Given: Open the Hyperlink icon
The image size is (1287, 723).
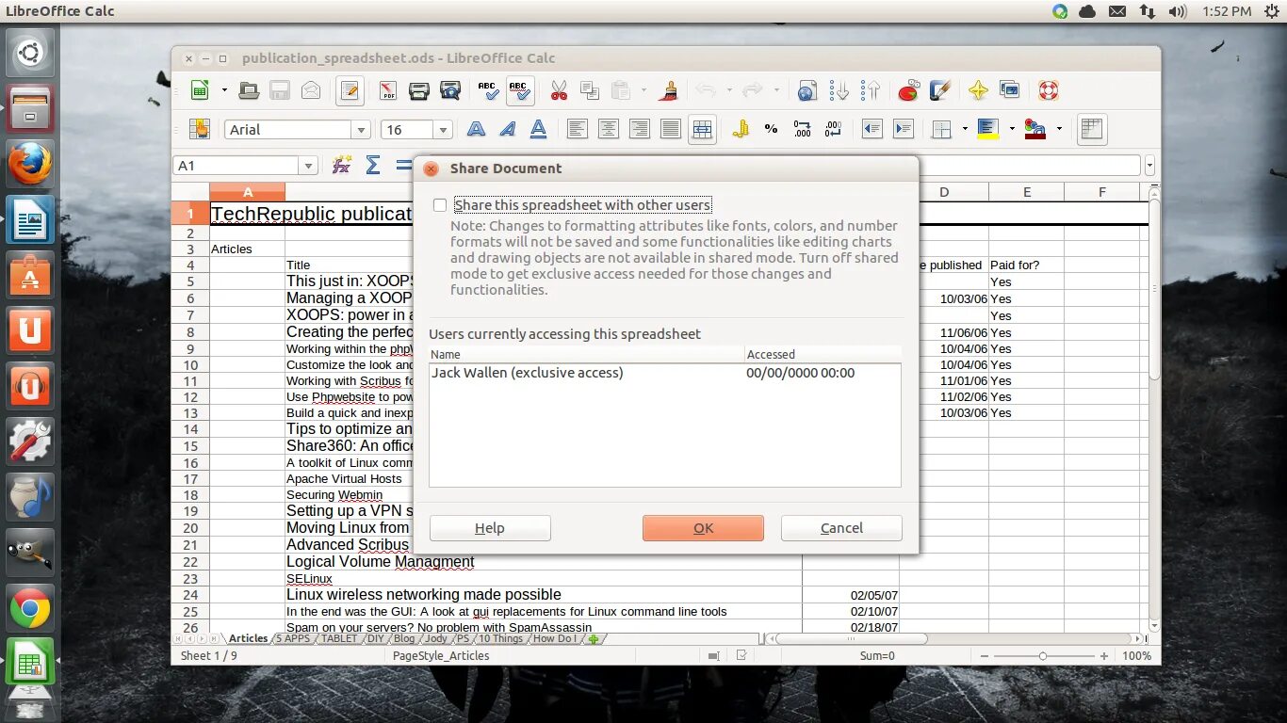Looking at the screenshot, I should click(x=807, y=90).
